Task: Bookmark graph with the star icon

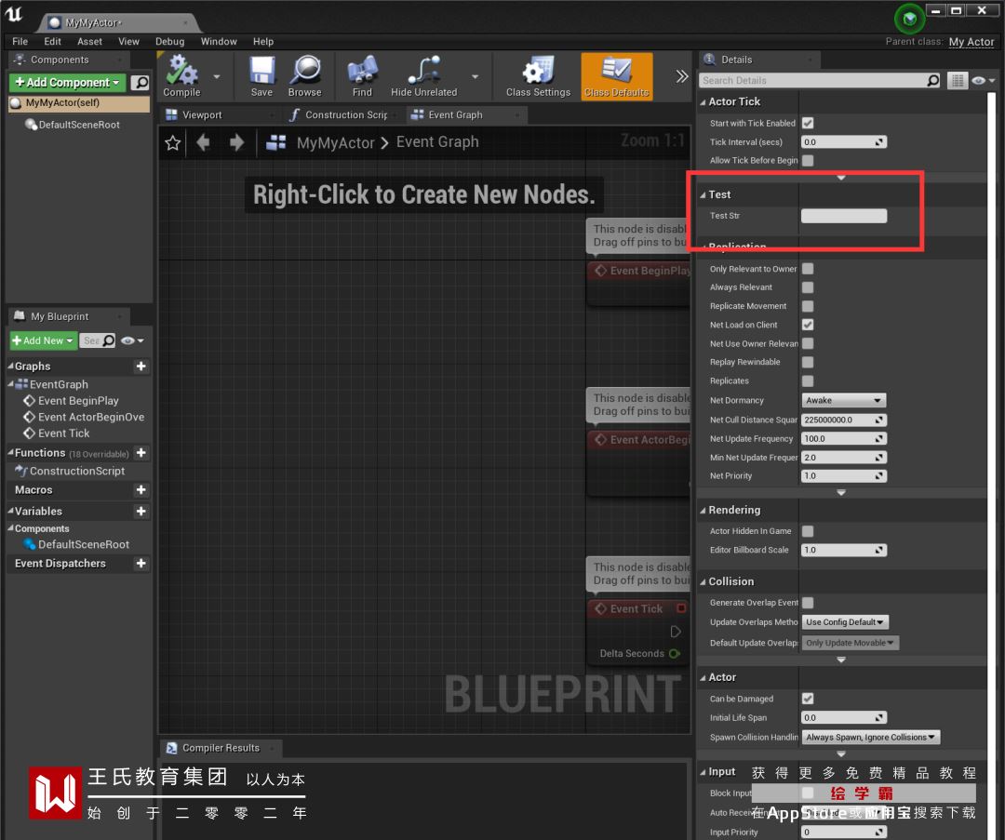Action: [172, 142]
